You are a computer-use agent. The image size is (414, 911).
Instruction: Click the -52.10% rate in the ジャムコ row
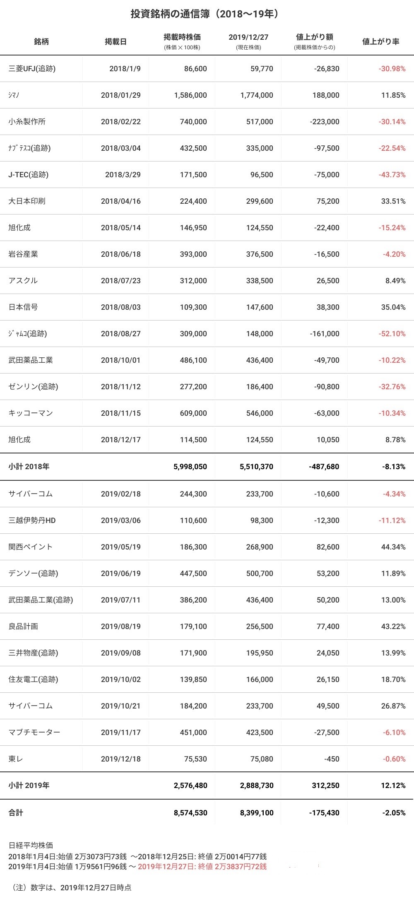(392, 334)
